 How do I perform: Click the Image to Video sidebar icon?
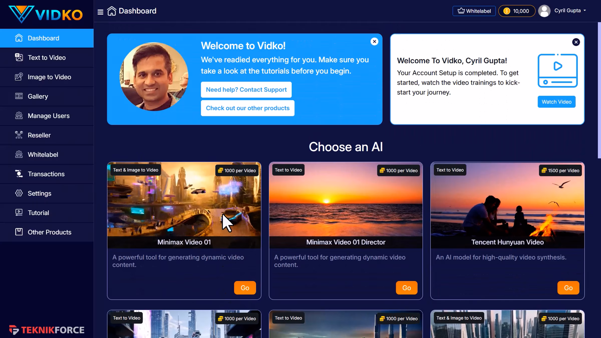tap(19, 77)
